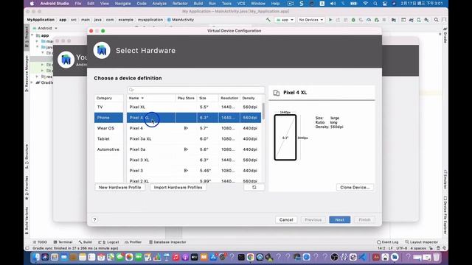Viewport: 472px width, 265px height.
Task: Click the Play Store icon in the Pixel 3a row
Action: [186, 149]
